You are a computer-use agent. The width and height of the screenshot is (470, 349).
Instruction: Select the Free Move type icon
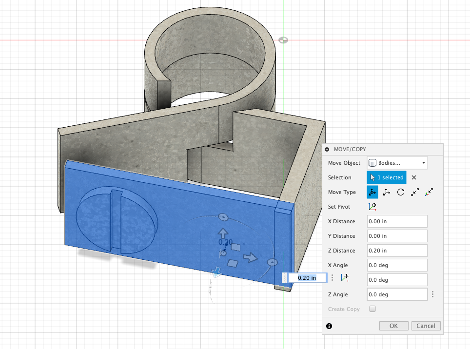point(372,192)
